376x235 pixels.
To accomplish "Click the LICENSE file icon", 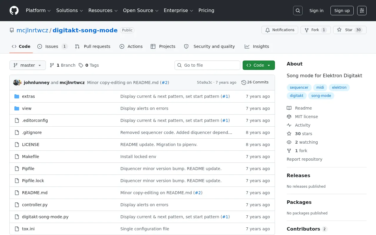I will coord(17,145).
